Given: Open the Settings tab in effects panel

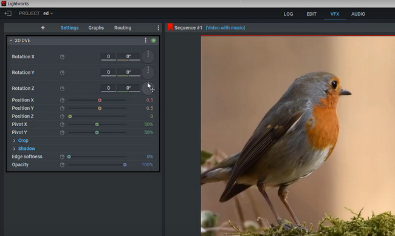Looking at the screenshot, I should pos(69,28).
